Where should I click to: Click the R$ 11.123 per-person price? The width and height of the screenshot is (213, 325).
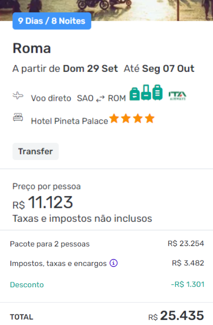pyautogui.click(x=43, y=203)
